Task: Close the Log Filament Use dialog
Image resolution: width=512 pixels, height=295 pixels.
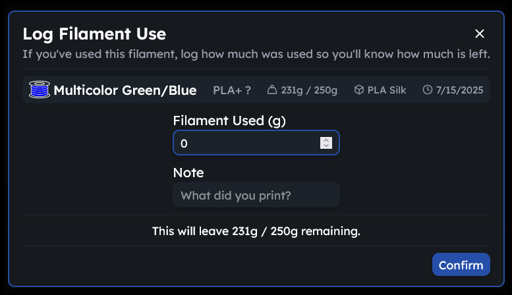Action: (x=479, y=34)
